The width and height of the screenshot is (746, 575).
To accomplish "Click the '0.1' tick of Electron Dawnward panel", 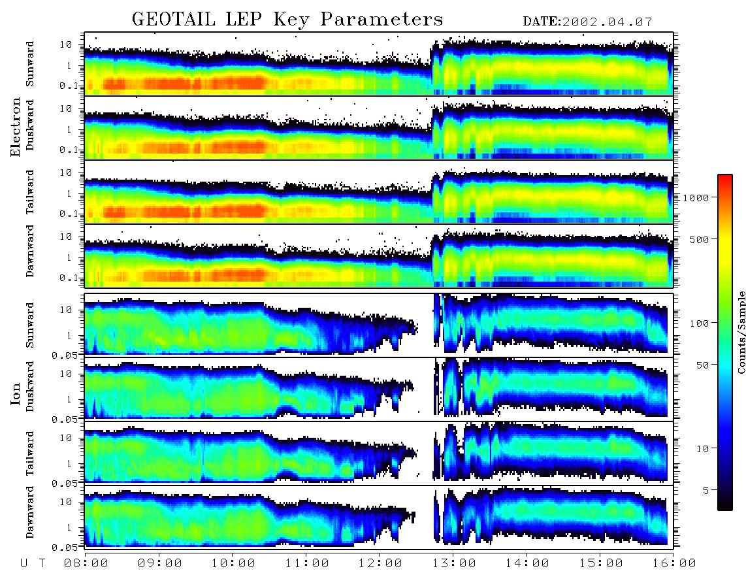I will click(x=69, y=278).
